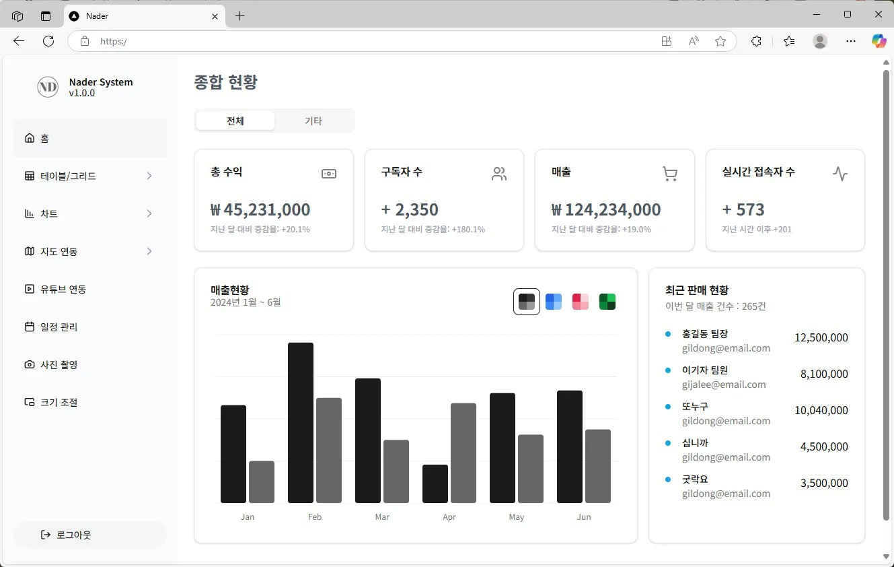Open browser settings and more menu
The width and height of the screenshot is (894, 567).
click(x=851, y=41)
